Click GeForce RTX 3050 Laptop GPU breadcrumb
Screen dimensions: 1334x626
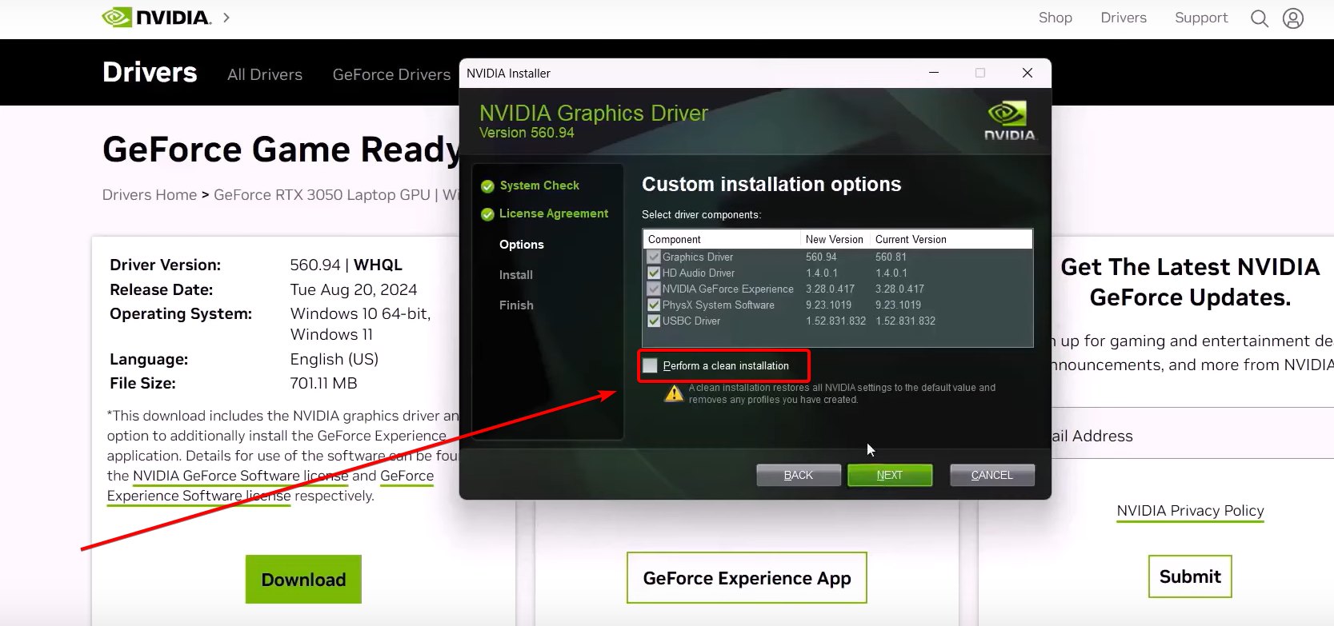click(x=322, y=195)
